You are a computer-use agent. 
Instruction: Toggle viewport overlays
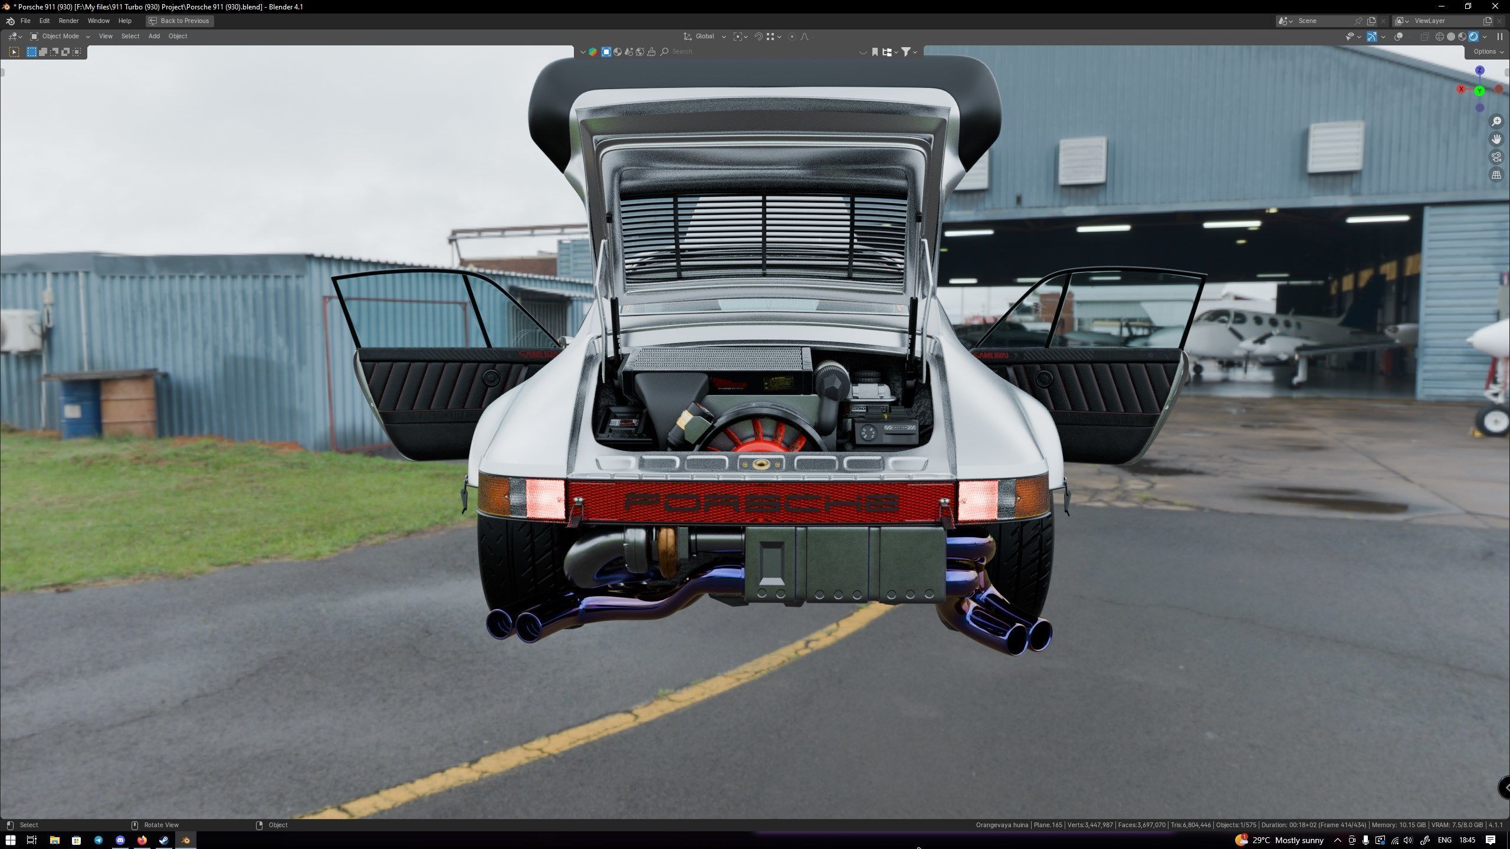(1399, 37)
